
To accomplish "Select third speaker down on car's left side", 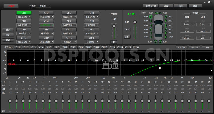I will coord(151,26).
